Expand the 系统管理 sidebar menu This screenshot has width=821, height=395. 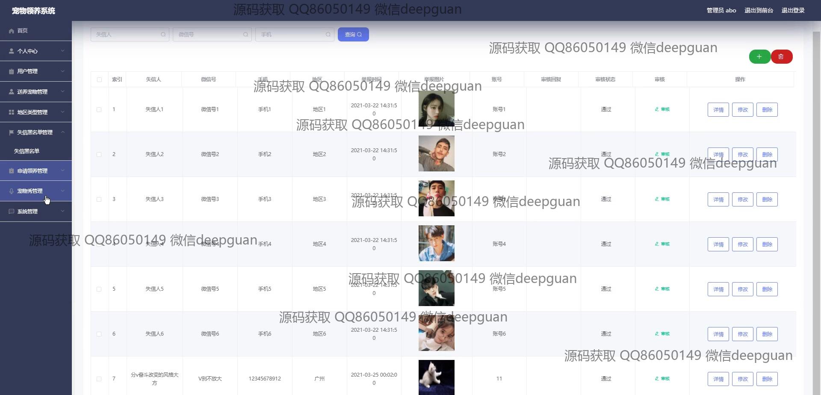[36, 212]
